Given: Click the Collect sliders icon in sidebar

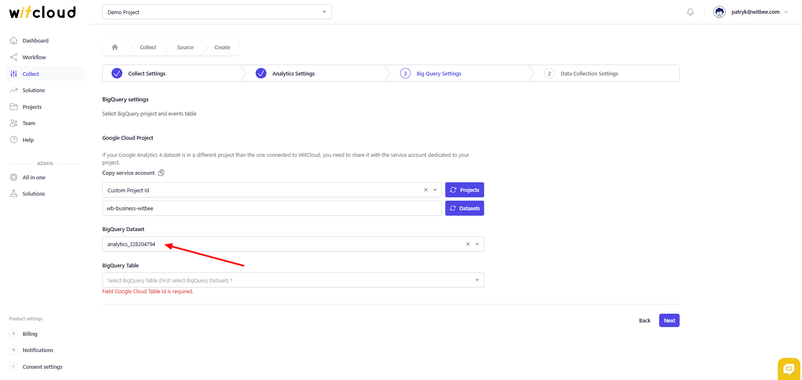Looking at the screenshot, I should pos(14,74).
